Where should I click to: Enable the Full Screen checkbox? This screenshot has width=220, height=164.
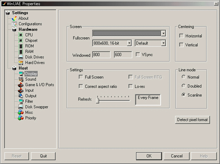click(81, 77)
